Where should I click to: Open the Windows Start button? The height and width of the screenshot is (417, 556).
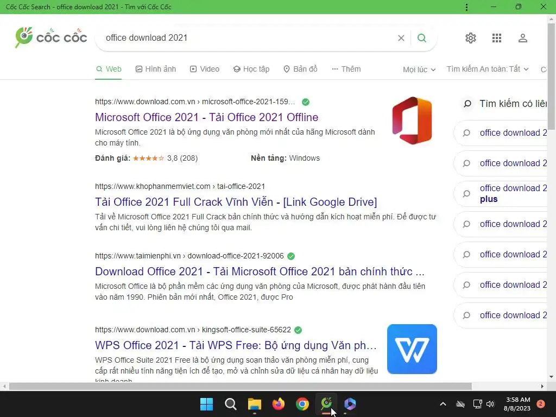coord(206,404)
